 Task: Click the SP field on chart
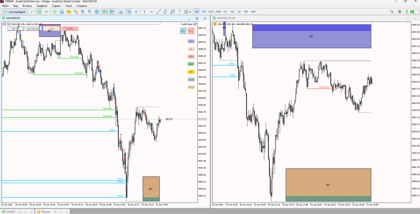(15, 29)
